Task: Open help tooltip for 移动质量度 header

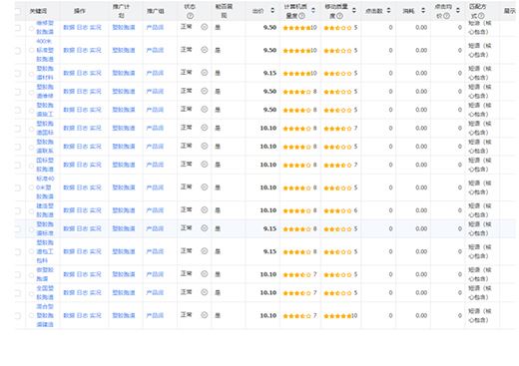Action: coord(339,16)
